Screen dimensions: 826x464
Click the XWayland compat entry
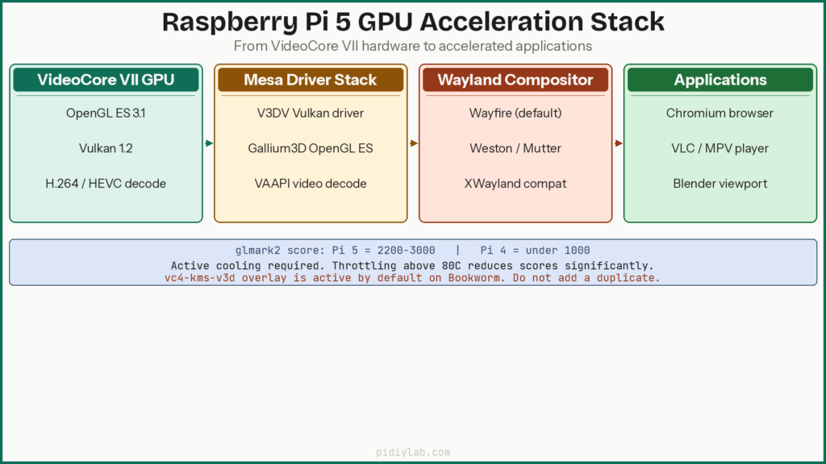515,184
